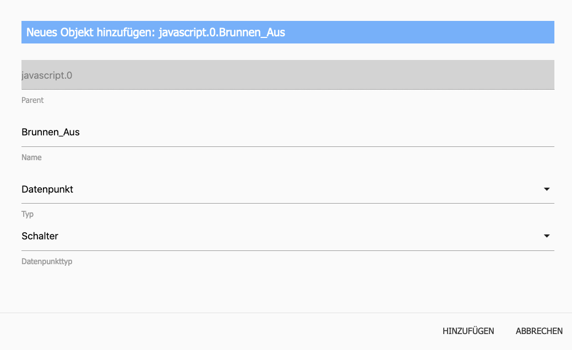Viewport: 572px width, 350px height.
Task: Click the 'javascript.0' text in Parent field
Action: (x=47, y=75)
